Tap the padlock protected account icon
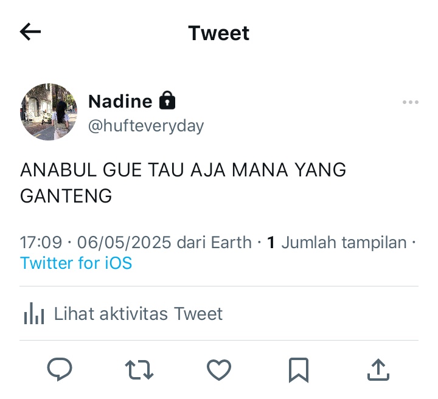This screenshot has width=438, height=399. coord(167,100)
